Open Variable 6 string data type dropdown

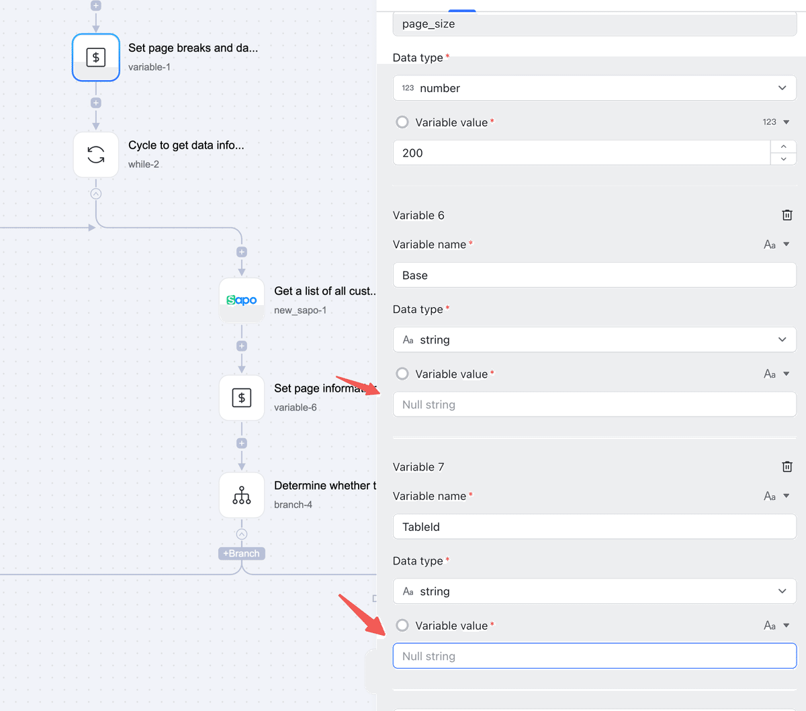594,339
